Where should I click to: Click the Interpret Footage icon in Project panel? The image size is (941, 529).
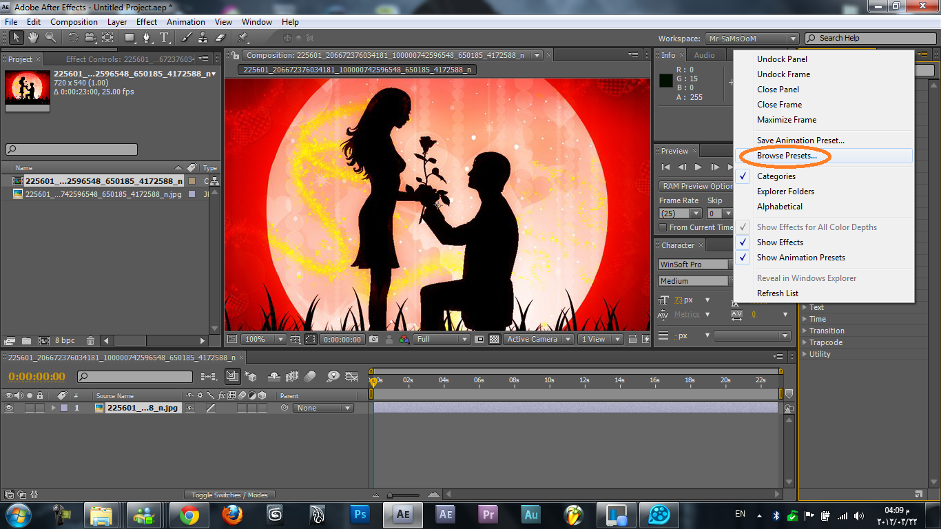point(10,340)
